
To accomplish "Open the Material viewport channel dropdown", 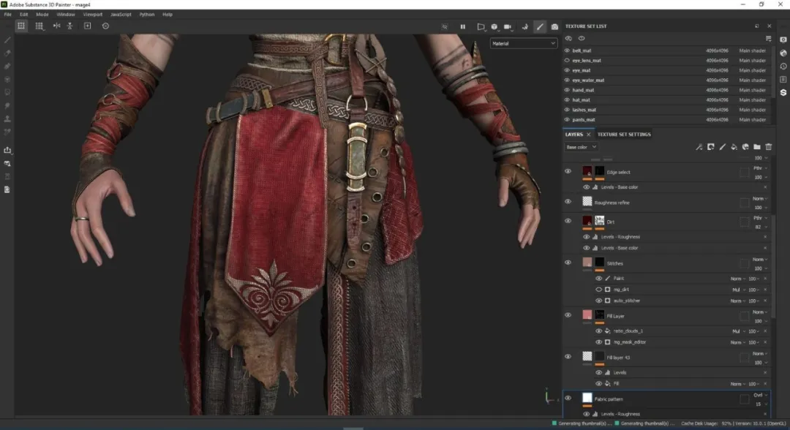I will coord(524,44).
